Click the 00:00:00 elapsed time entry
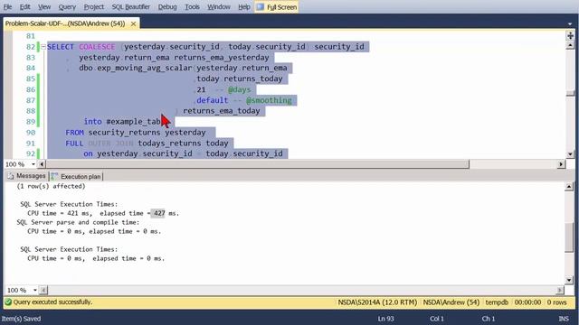Image resolution: width=579 pixels, height=325 pixels. click(x=527, y=302)
